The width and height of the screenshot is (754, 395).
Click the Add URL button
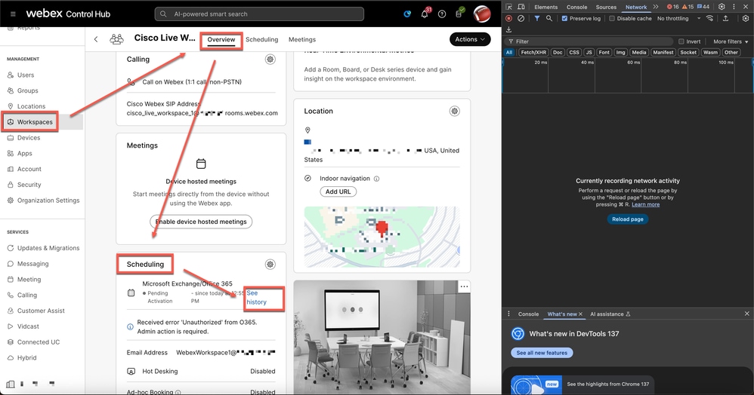338,191
